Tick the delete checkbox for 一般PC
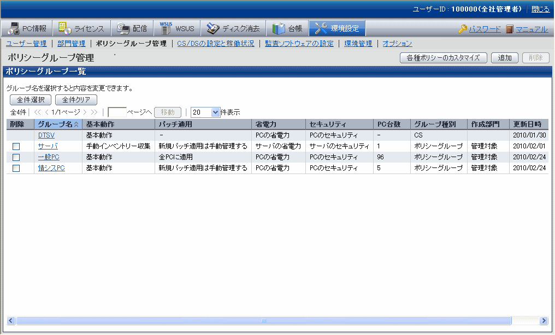The height and width of the screenshot is (335, 555). [x=16, y=157]
